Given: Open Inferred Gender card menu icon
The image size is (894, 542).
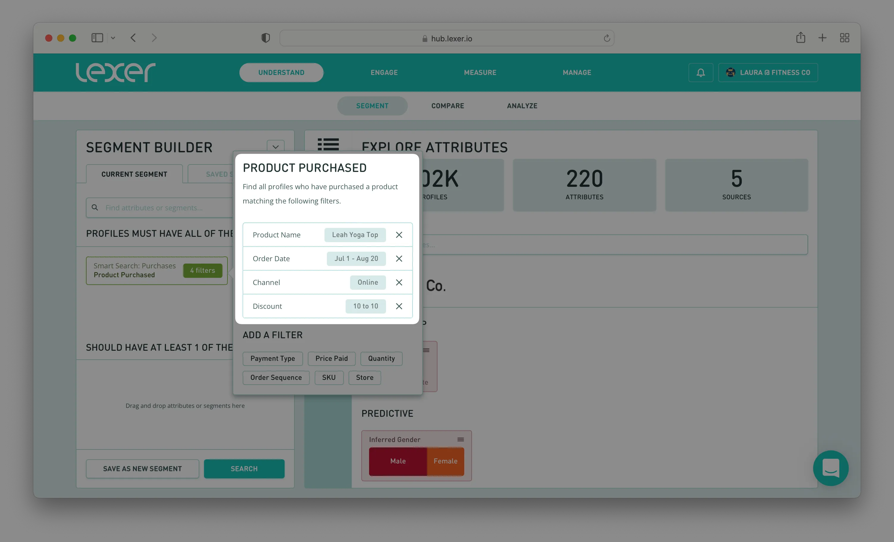Looking at the screenshot, I should 460,440.
